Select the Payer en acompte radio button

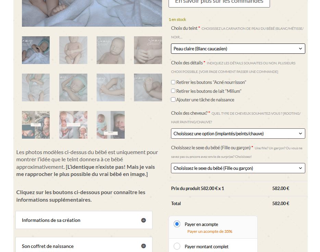point(177,224)
